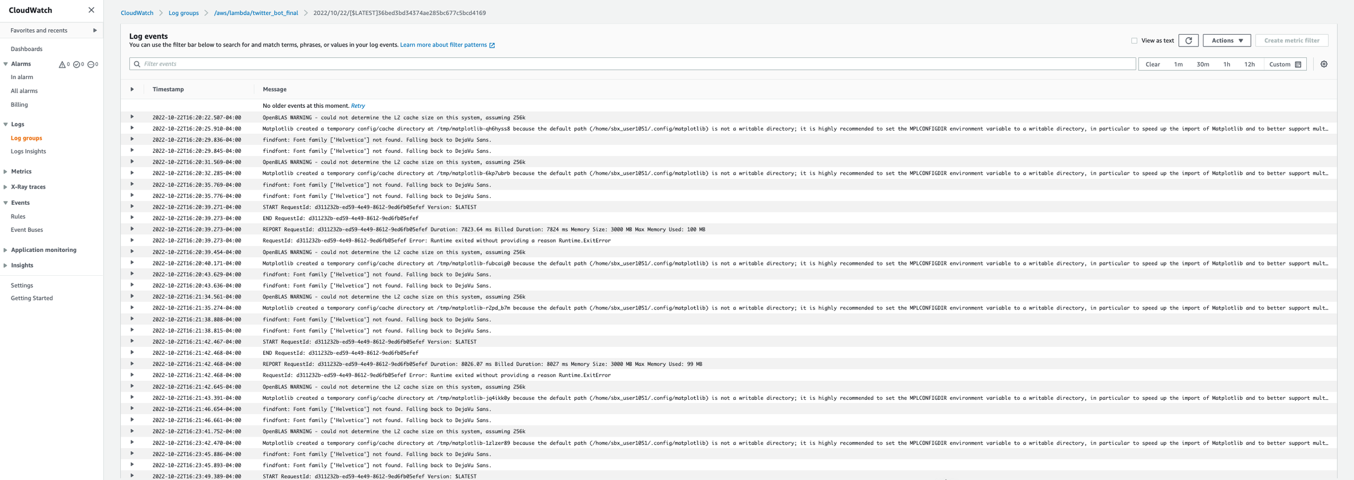Focus the Filter events input field
Screen dimensions: 1354x480
tap(632, 64)
